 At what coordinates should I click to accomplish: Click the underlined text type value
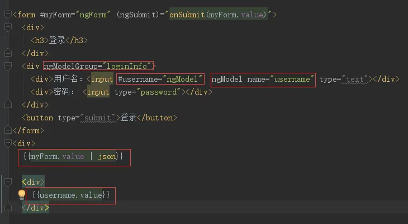point(355,79)
